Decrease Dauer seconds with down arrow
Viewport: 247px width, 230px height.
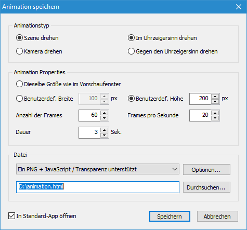point(104,135)
